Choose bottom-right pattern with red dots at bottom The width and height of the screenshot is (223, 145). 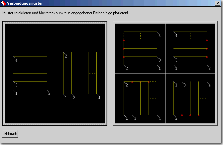(x=190, y=99)
